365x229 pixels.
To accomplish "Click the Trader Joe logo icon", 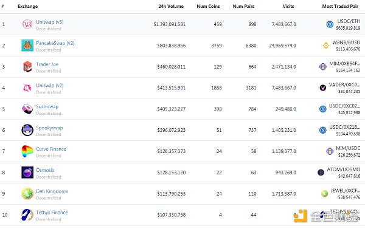I will click(27, 66).
